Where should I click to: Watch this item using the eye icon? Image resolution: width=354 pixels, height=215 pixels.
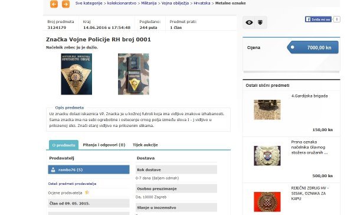(x=249, y=22)
